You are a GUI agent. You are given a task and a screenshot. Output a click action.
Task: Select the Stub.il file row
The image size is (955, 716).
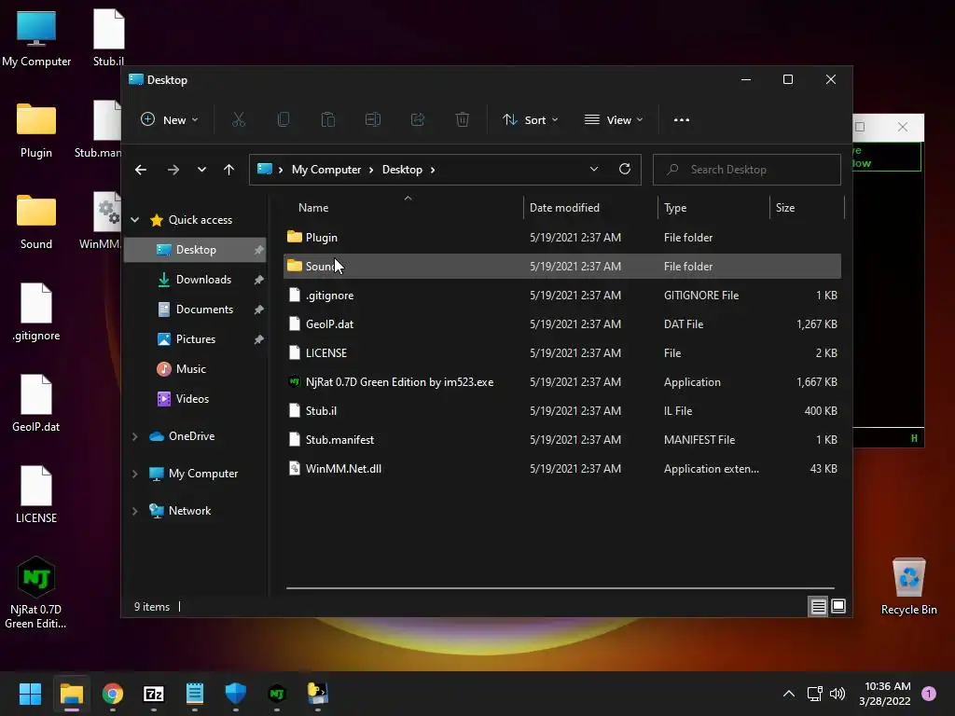(563, 411)
